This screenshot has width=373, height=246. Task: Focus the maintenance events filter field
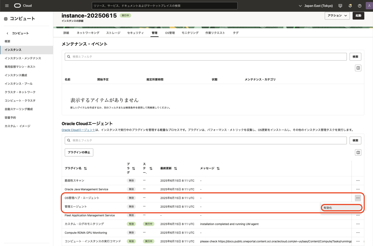coord(206,57)
